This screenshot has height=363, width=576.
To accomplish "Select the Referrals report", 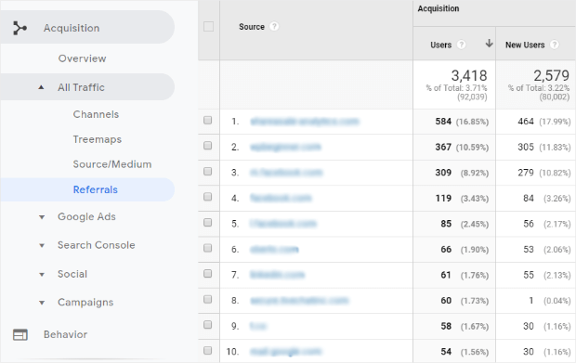I will pyautogui.click(x=95, y=189).
